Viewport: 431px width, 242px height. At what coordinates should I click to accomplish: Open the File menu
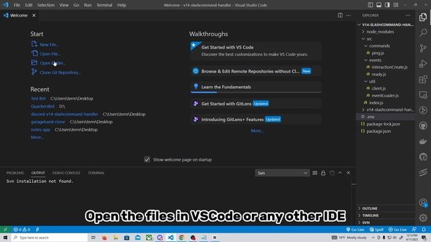(17, 5)
